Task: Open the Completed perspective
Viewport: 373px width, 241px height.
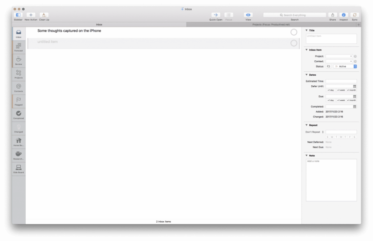Action: pos(18,115)
